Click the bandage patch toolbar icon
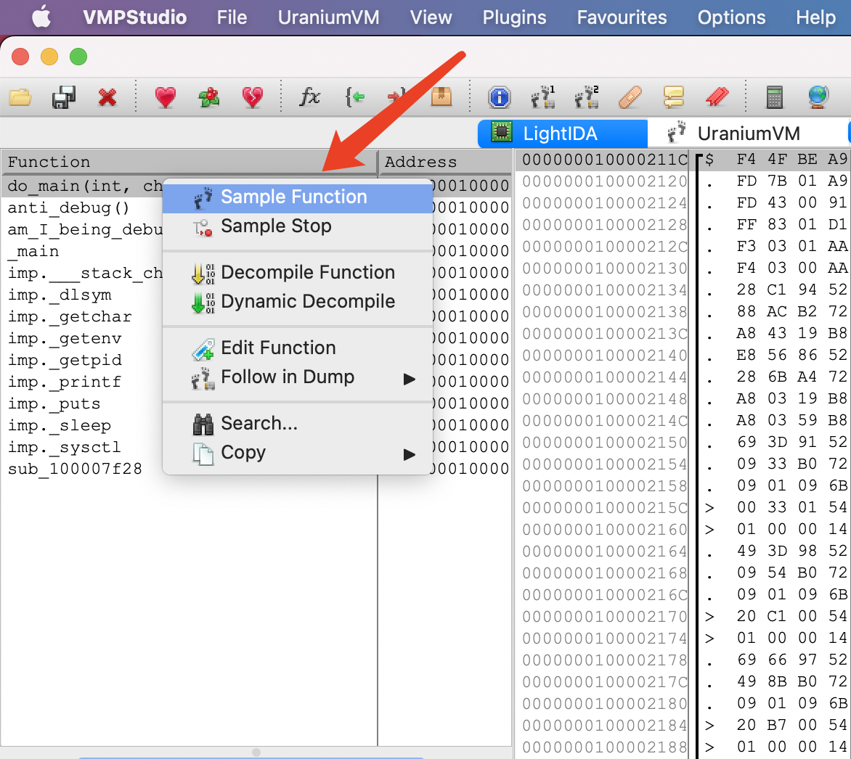The width and height of the screenshot is (851, 759). tap(630, 98)
